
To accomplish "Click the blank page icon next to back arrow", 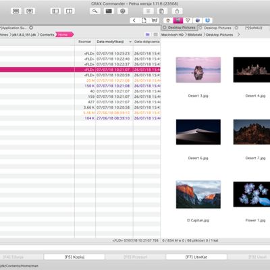I will click(x=144, y=20).
